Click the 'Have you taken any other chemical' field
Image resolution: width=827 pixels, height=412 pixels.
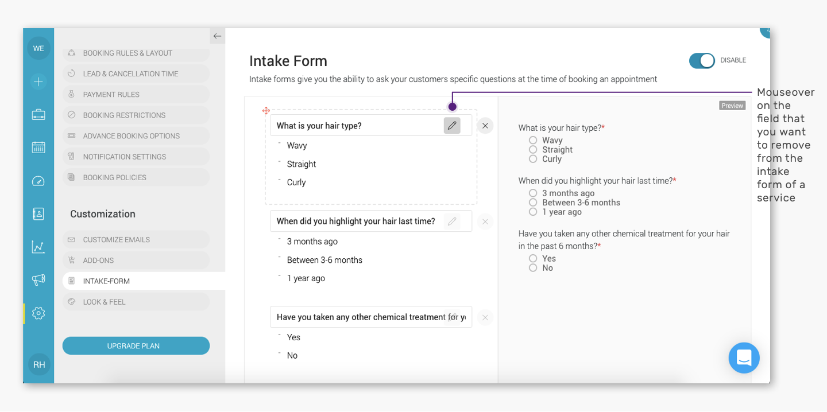tap(371, 317)
